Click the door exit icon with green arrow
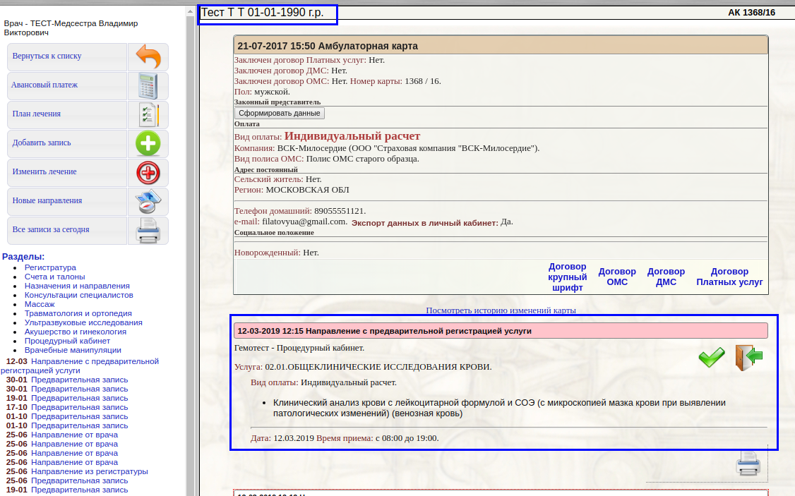 point(748,358)
